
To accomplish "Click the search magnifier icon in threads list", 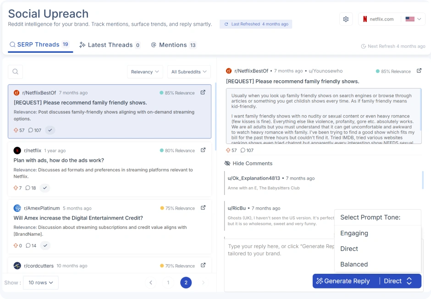I will point(16,72).
